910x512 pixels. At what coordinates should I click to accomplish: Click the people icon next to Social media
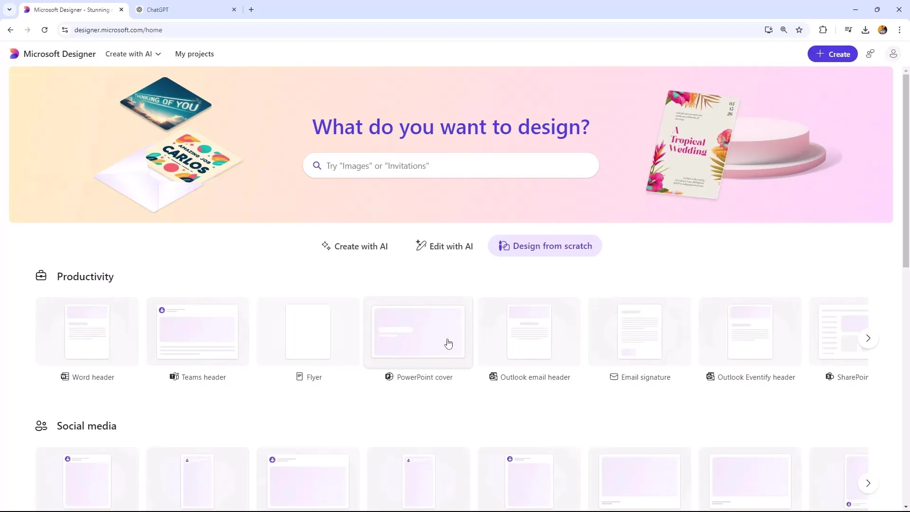41,426
